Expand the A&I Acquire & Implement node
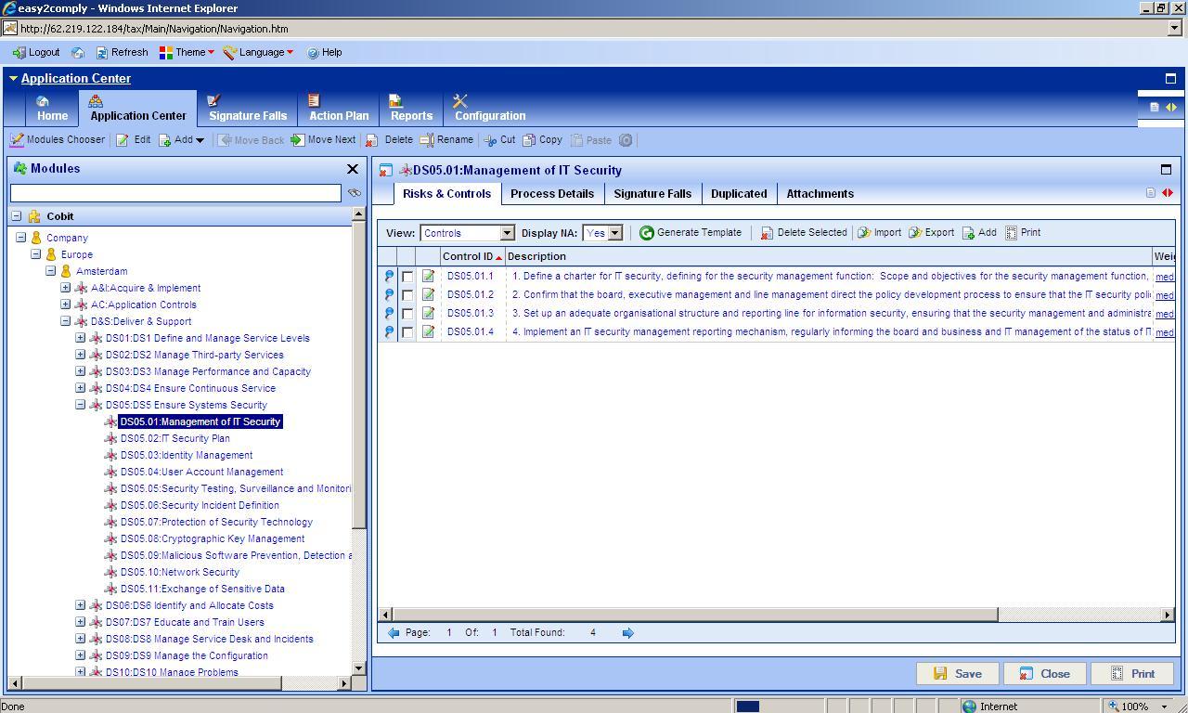Viewport: 1188px width, 713px height. pyautogui.click(x=66, y=288)
